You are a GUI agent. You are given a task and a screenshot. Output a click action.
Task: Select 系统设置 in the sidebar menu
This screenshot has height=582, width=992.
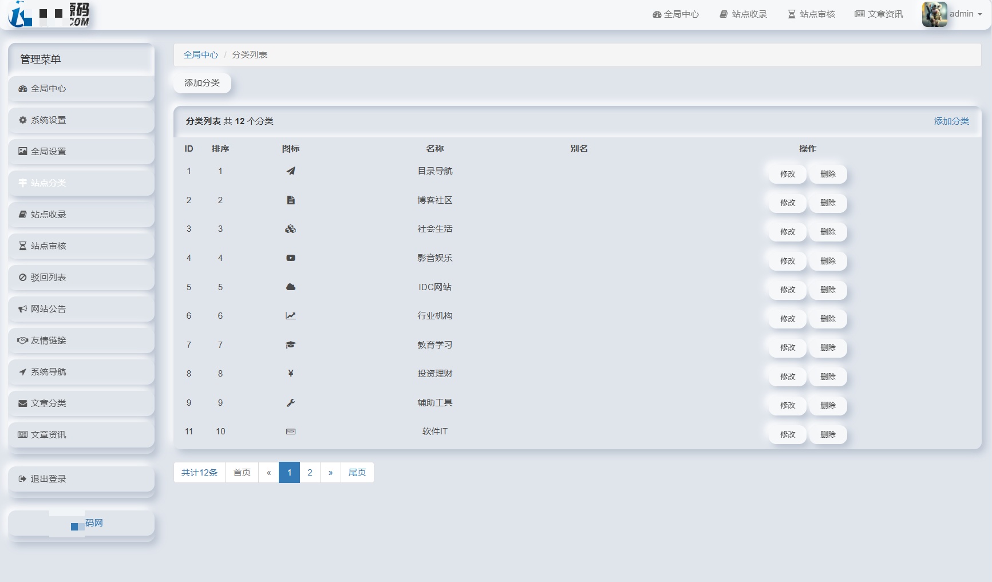coord(81,120)
